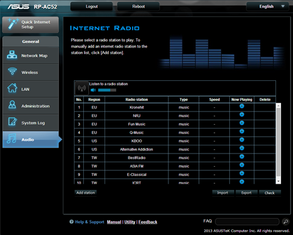Export the station list
Image resolution: width=293 pixels, height=235 pixels.
tap(246, 193)
